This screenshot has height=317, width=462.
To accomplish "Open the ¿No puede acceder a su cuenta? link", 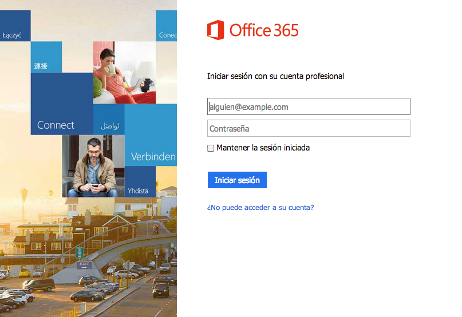I will coord(260,207).
